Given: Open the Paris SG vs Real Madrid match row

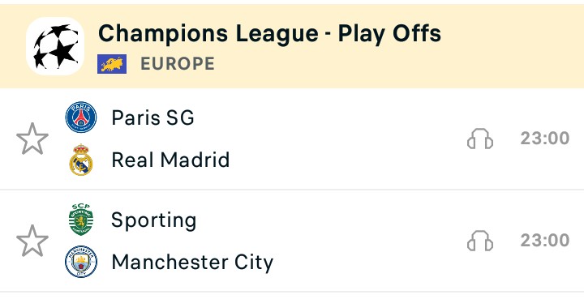Looking at the screenshot, I should pos(292,139).
